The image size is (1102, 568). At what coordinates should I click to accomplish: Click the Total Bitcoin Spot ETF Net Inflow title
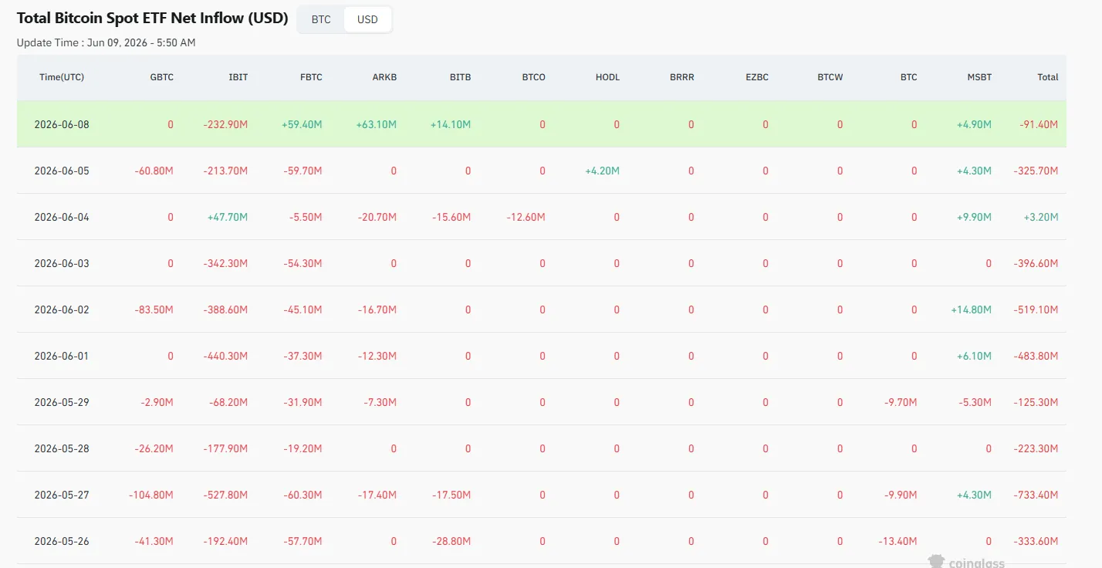pos(153,18)
